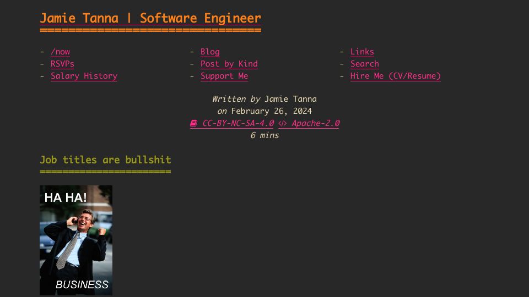Open the Jamie Tanna Software Engineer site title
529x297 pixels.
tap(150, 18)
